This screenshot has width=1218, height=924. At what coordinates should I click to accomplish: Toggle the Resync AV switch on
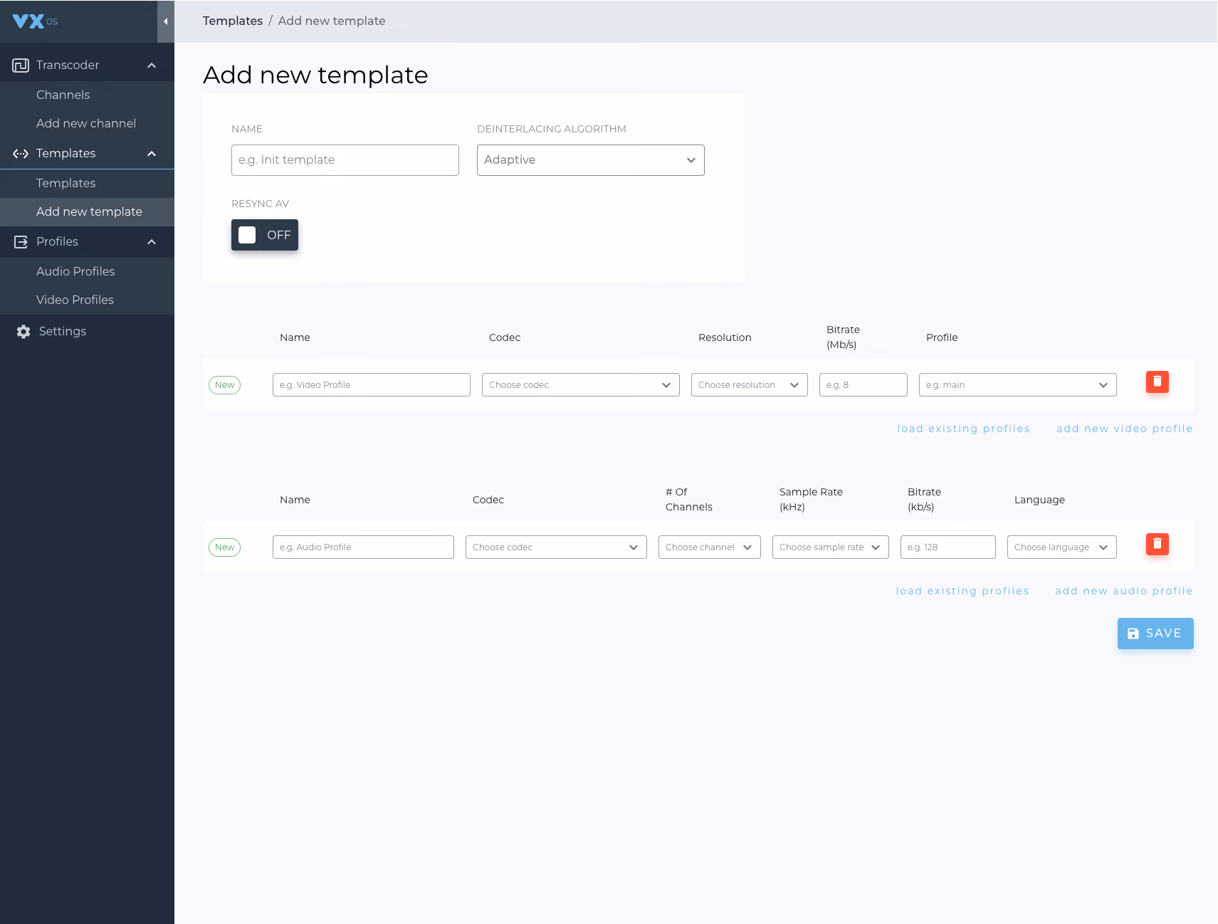pyautogui.click(x=265, y=235)
